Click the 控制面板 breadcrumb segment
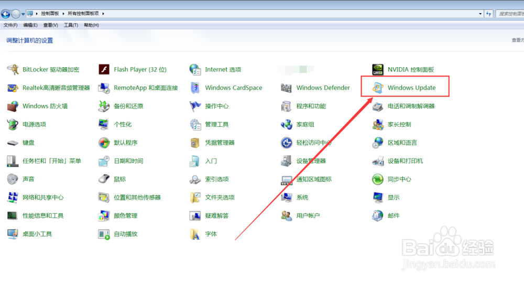Screen dimensions: 524x282 coord(50,13)
